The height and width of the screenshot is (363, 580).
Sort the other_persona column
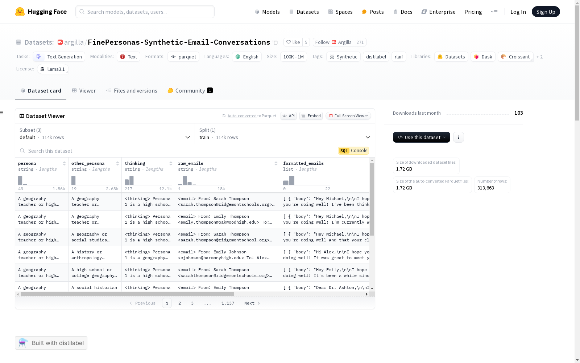(x=117, y=163)
